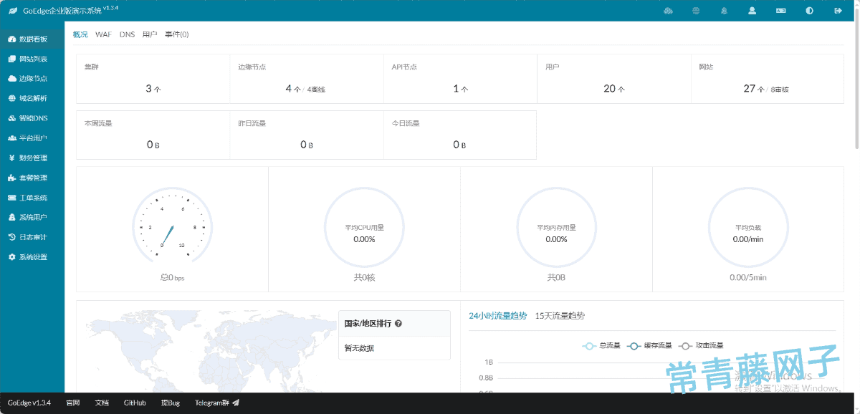
Task: Click the 平均内存用量 ring chart
Action: 556,228
